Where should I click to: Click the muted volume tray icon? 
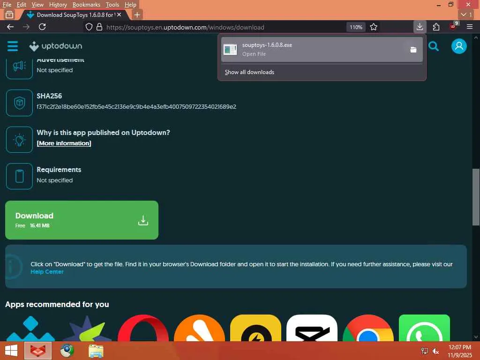[435, 351]
